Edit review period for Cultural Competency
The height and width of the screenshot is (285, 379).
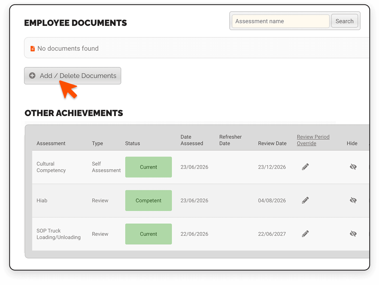(305, 167)
